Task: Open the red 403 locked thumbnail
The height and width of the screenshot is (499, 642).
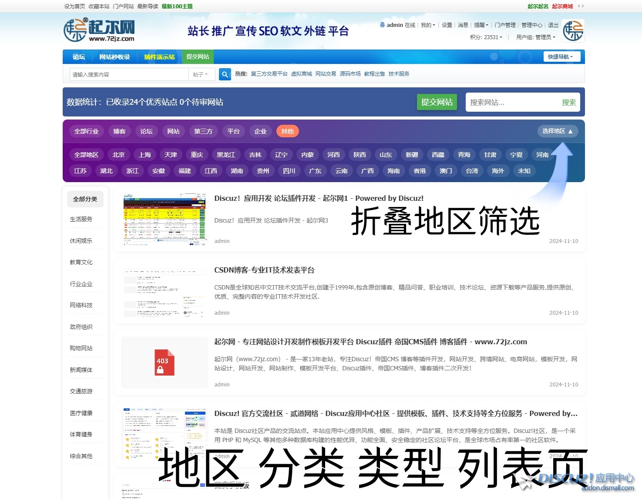Action: pyautogui.click(x=165, y=362)
